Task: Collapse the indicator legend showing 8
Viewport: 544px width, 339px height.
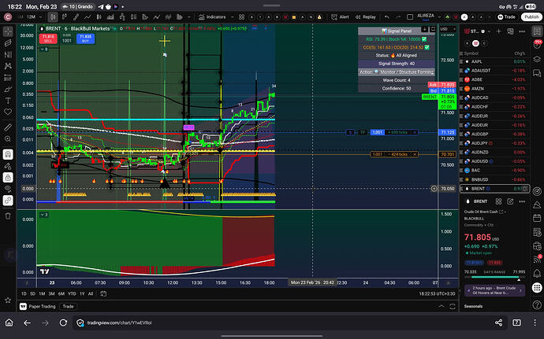Action: (x=44, y=50)
